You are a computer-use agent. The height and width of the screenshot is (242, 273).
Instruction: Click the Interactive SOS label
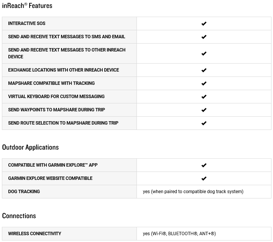(x=27, y=23)
